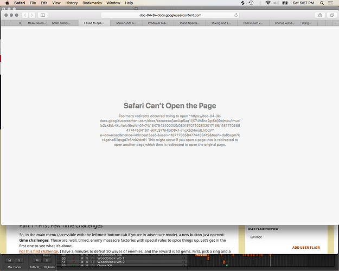Open the Time Machine menu bar icon
The image size is (339, 271).
coord(251,3)
